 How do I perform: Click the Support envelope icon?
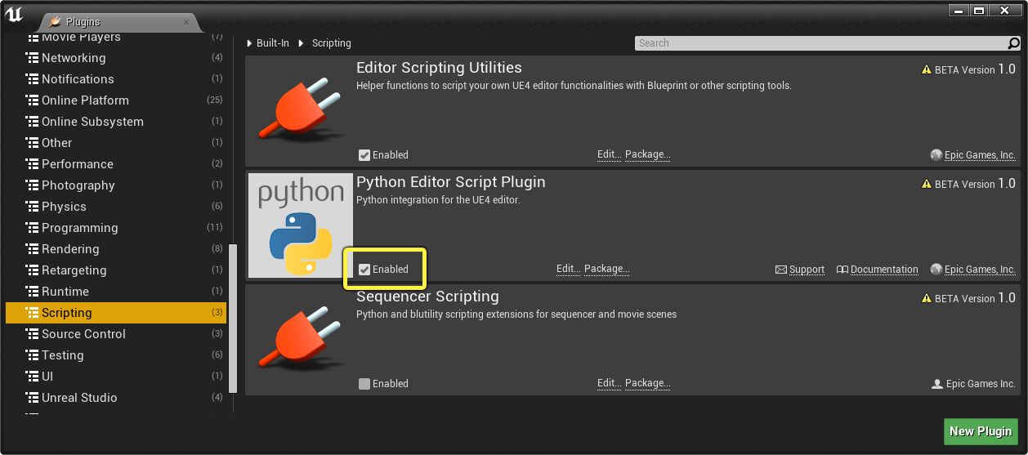(780, 270)
